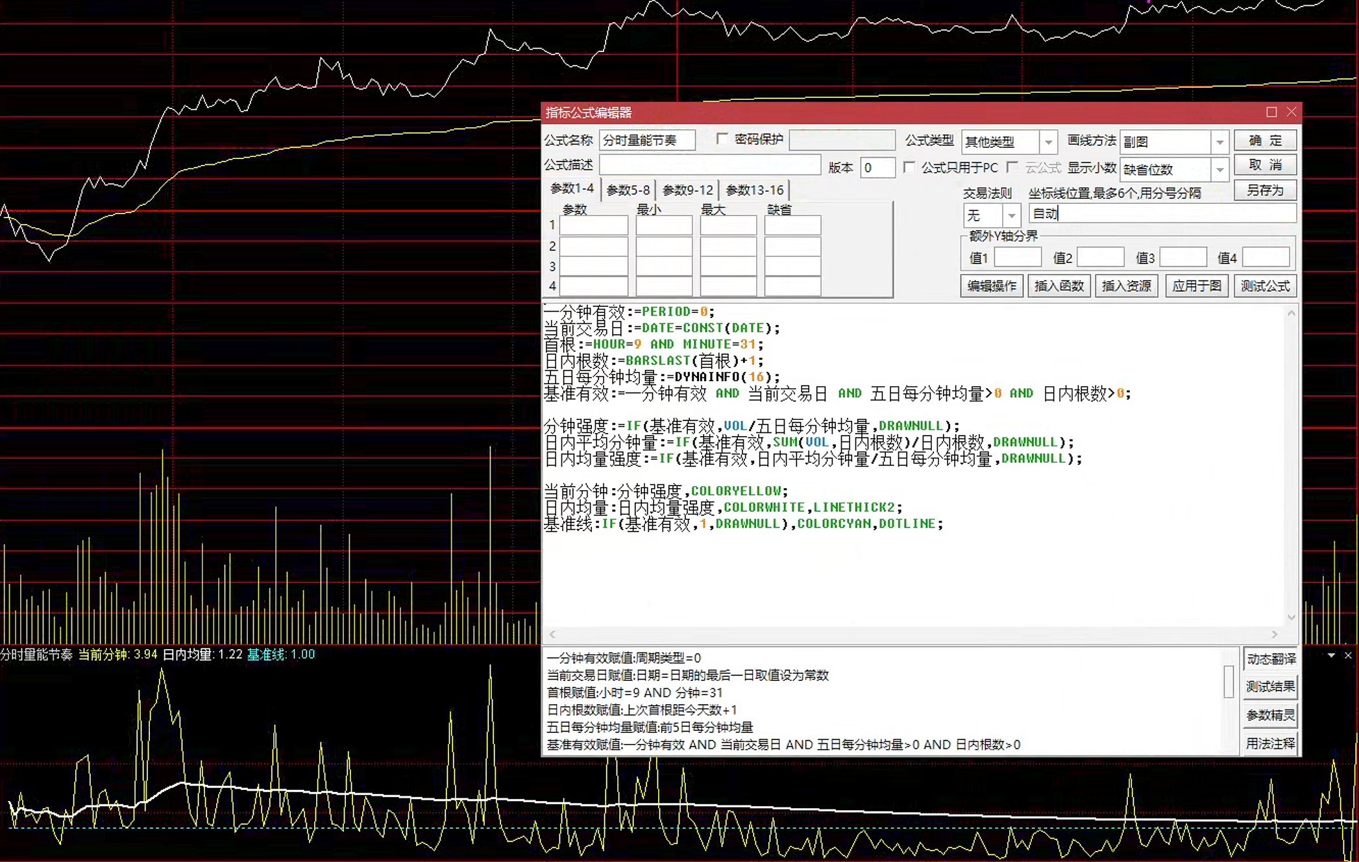Click the 取消 cancel button

coord(1265,165)
